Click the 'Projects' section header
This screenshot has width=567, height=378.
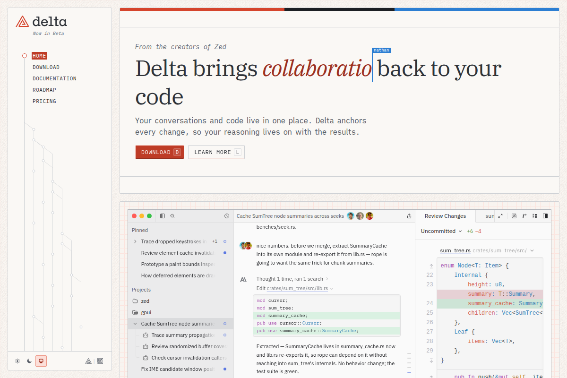pos(141,290)
